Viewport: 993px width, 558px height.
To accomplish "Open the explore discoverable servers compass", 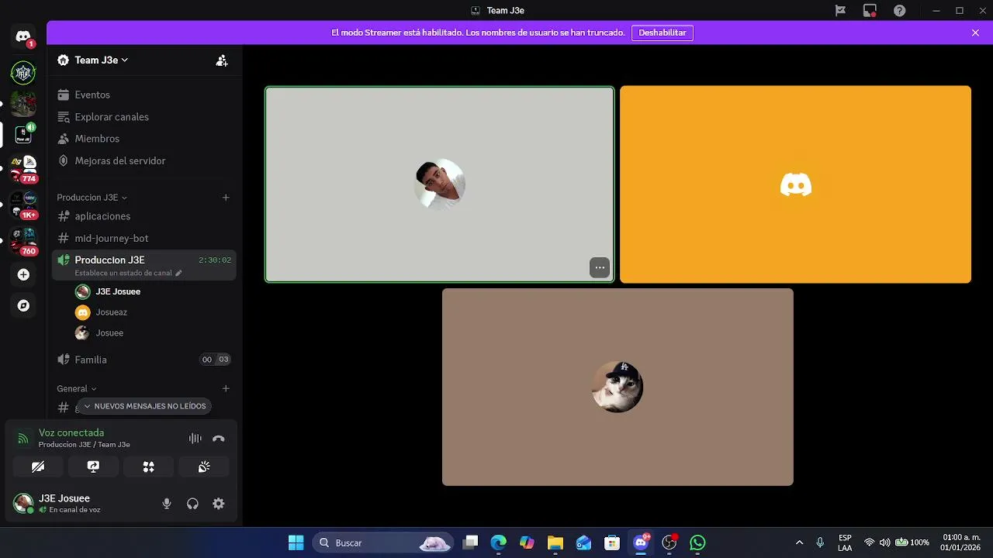I will point(23,305).
